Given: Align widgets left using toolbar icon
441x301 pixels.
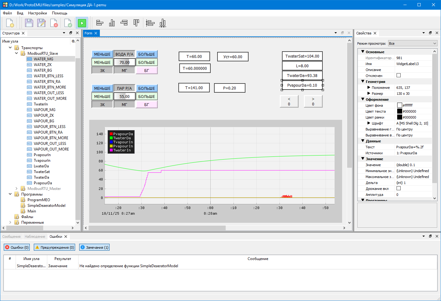Looking at the screenshot, I should pyautogui.click(x=100, y=23).
